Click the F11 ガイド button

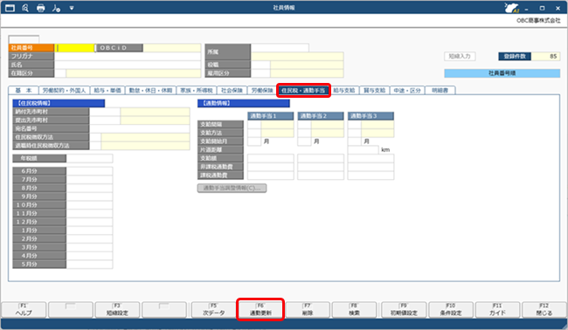coord(498,310)
